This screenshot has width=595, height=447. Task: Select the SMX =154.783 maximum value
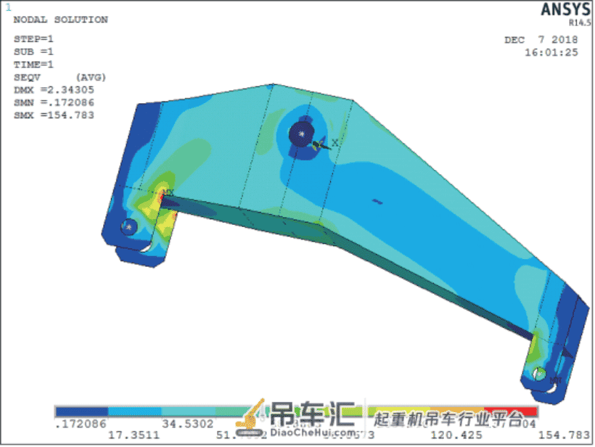pyautogui.click(x=54, y=115)
